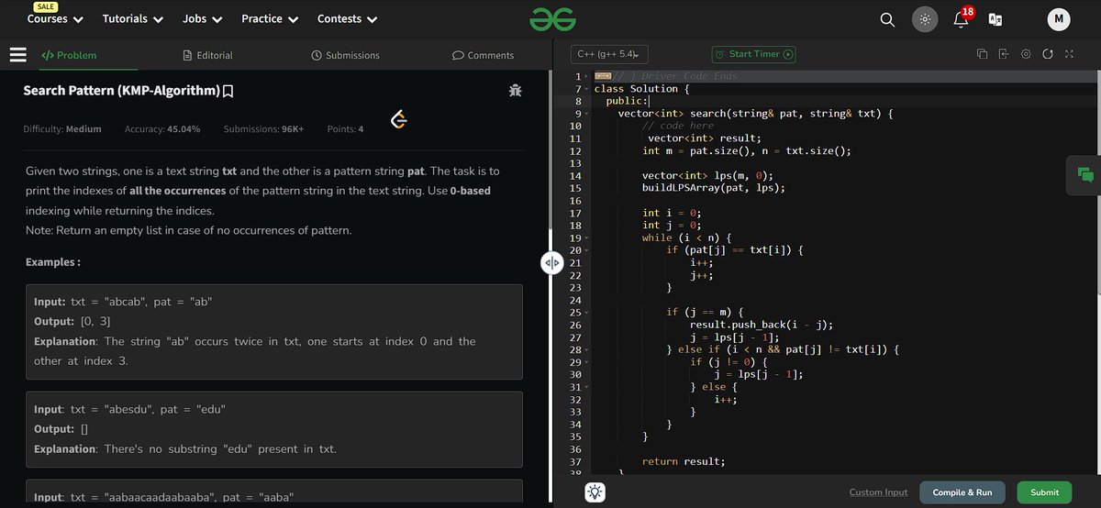Open the chat bubble widget on right edge

tap(1085, 175)
